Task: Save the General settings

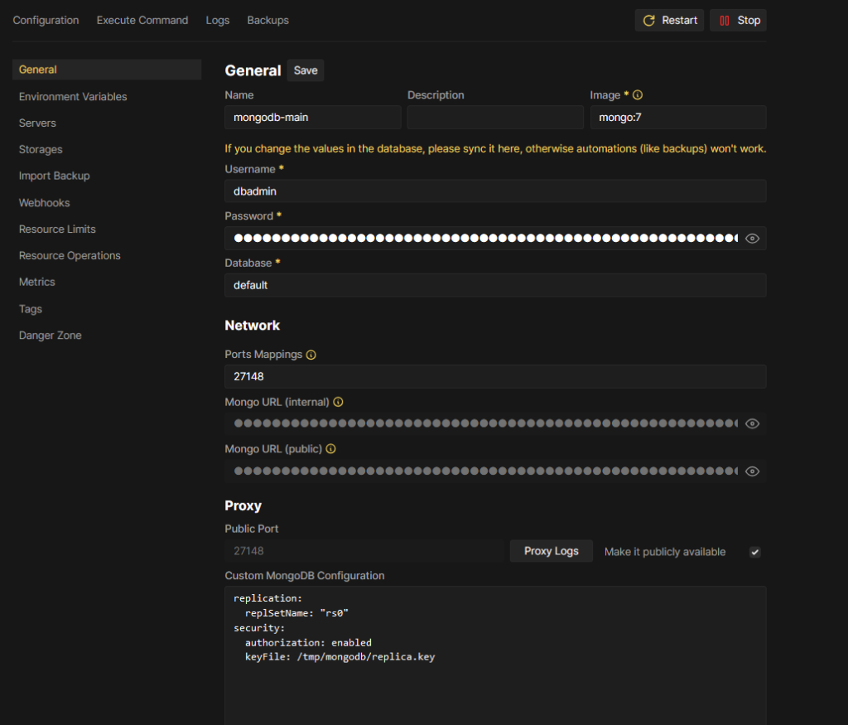Action: pos(306,70)
